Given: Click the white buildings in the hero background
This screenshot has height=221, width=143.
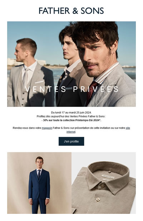Looking at the screenshot, I should tap(27, 62).
